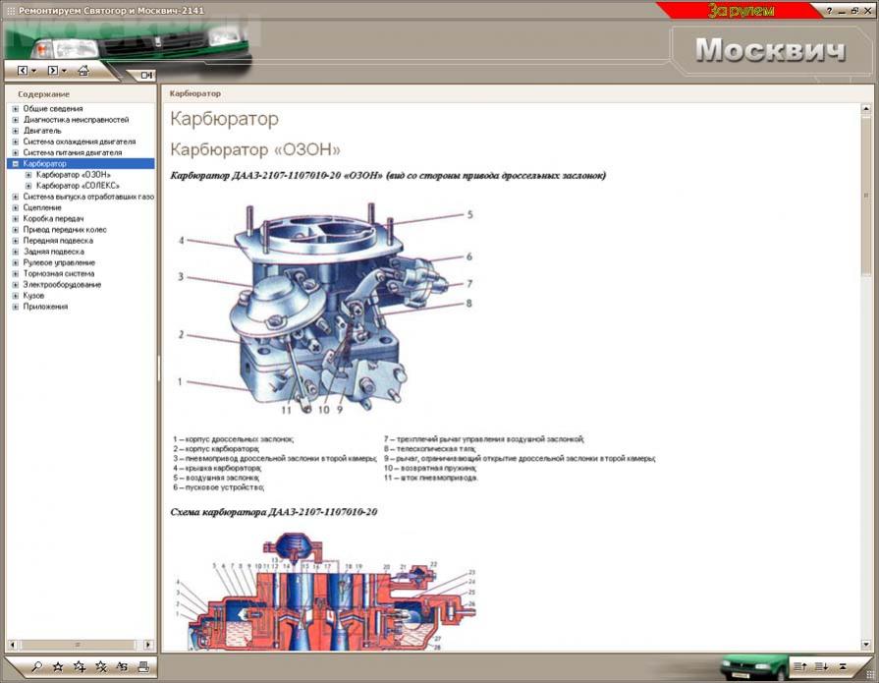Remove bookmark with star-cross icon
Viewport: 879px width, 683px height.
(x=101, y=666)
